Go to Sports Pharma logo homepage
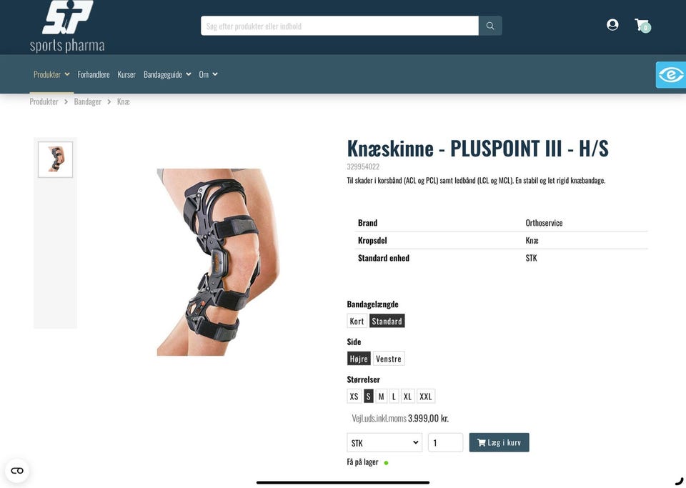The image size is (686, 488). click(x=67, y=26)
